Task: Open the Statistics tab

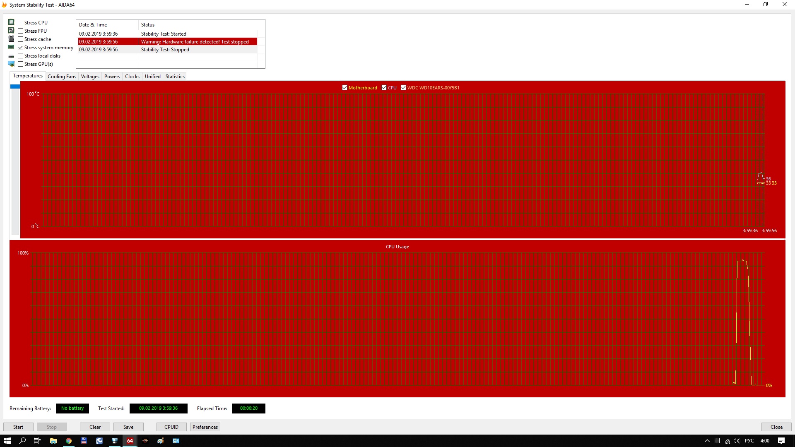Action: pyautogui.click(x=175, y=77)
